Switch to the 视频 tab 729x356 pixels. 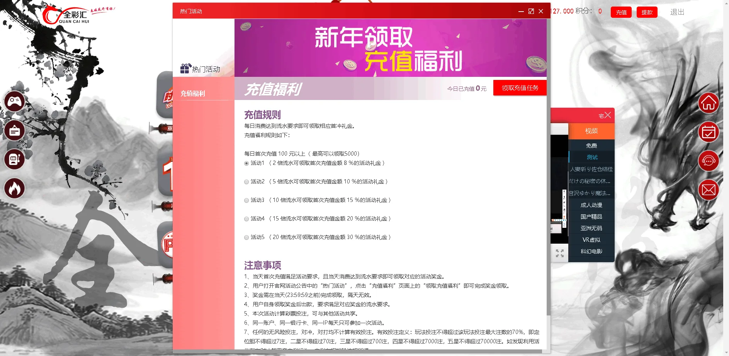point(591,131)
